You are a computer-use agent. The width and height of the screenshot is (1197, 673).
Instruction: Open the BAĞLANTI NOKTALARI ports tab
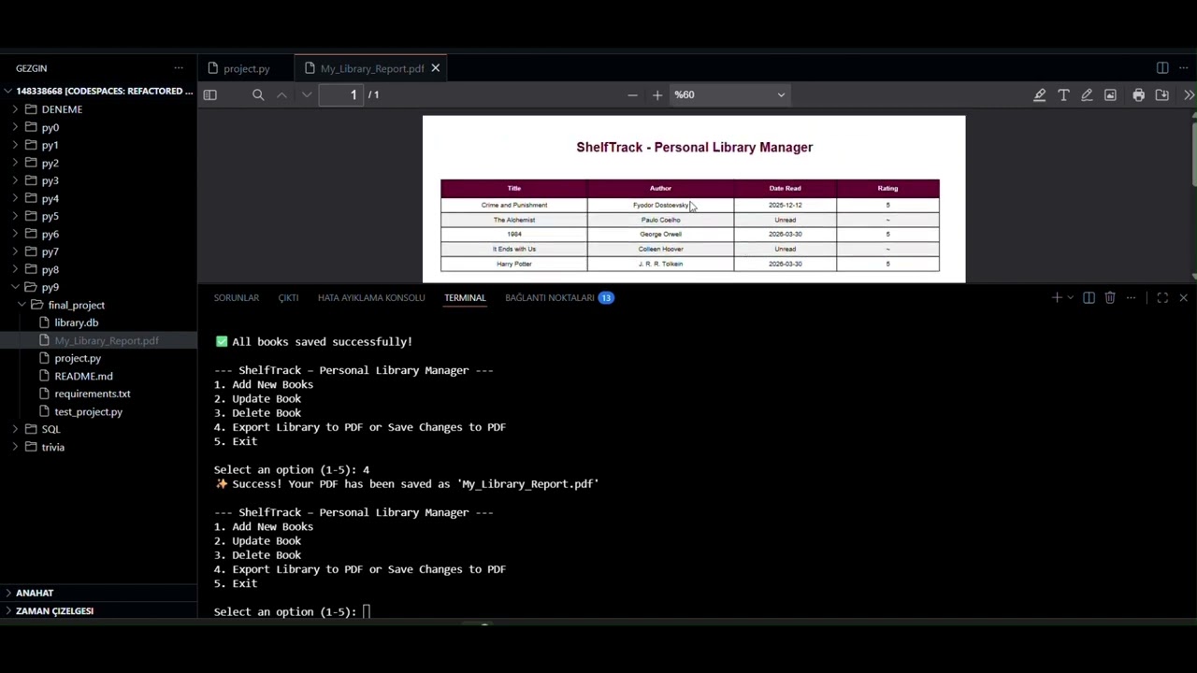coord(559,297)
